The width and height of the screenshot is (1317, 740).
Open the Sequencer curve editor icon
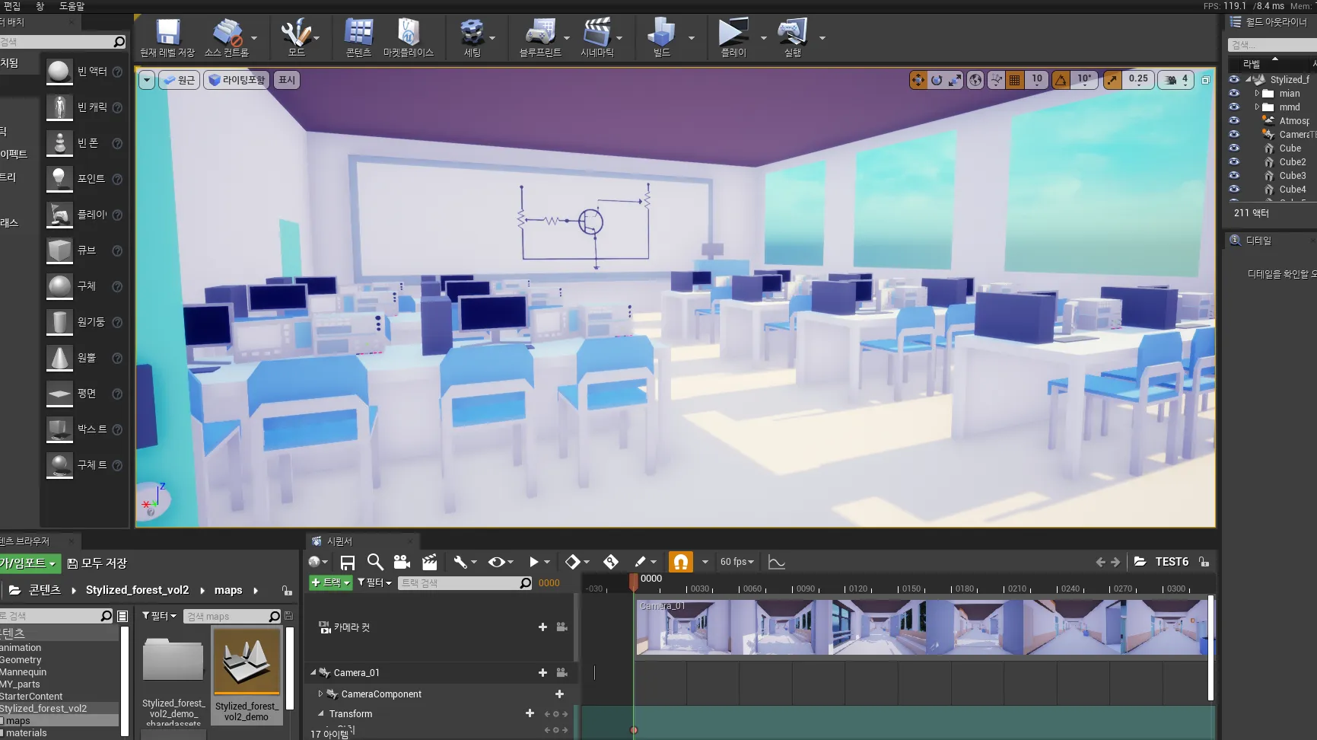tap(776, 562)
